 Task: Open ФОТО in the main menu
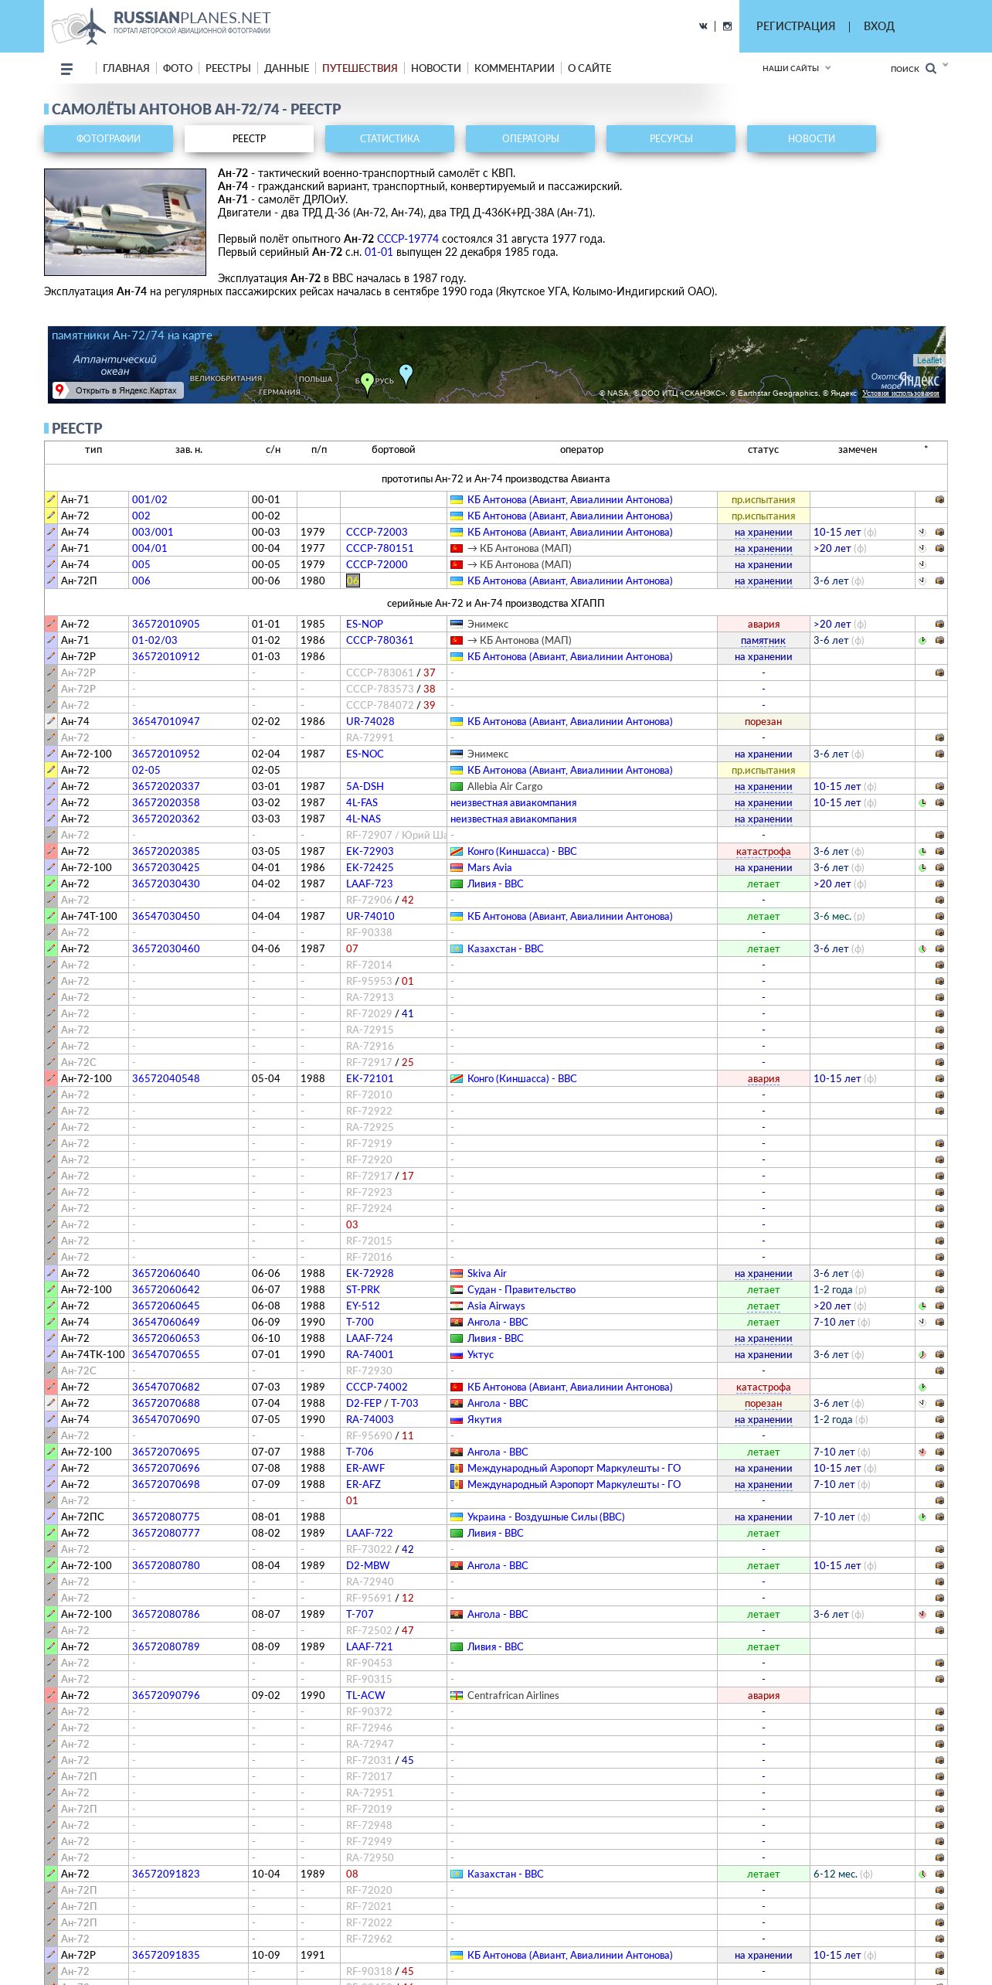178,68
